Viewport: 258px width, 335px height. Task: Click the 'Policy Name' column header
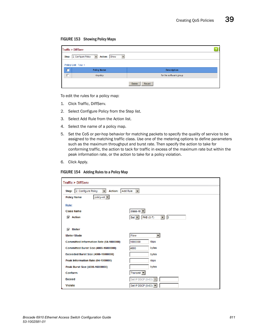tap(100, 70)
